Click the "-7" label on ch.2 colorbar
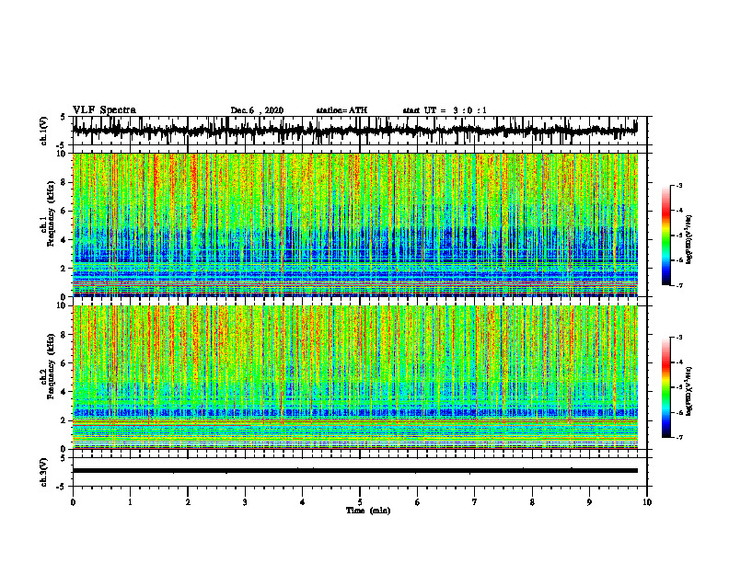Image resolution: width=729 pixels, height=563 pixels. point(678,437)
